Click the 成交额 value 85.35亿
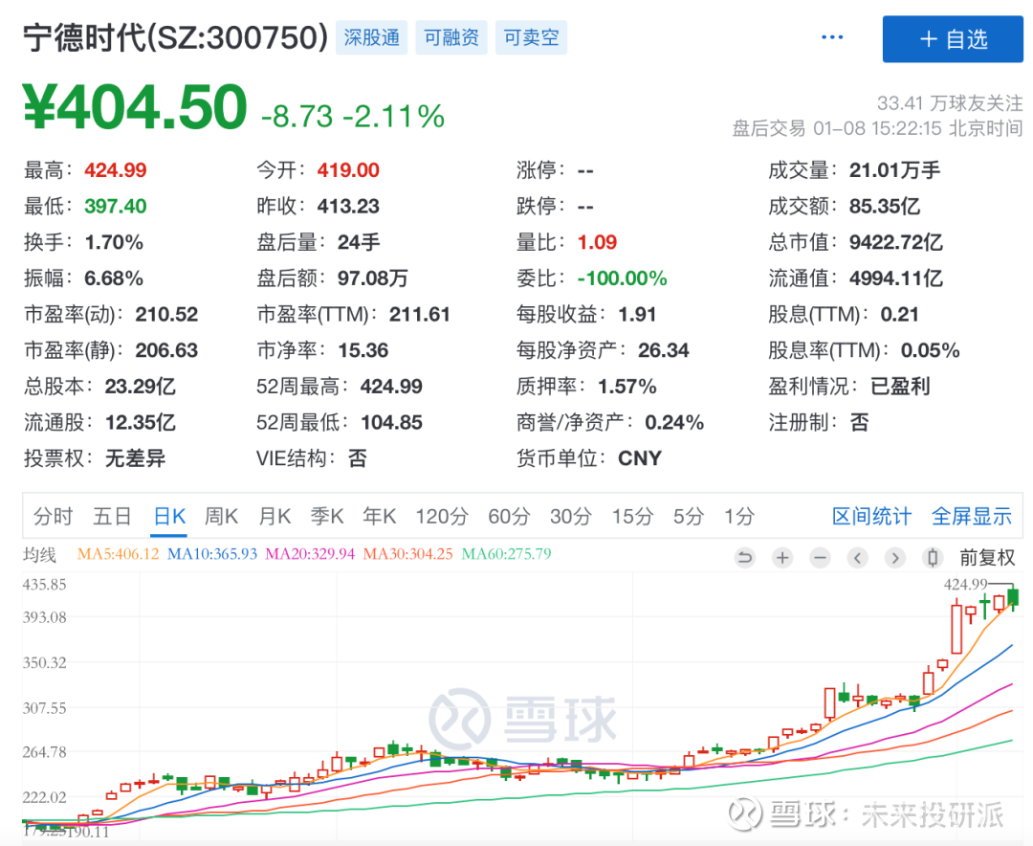Screen dimensions: 1033x846 [884, 207]
